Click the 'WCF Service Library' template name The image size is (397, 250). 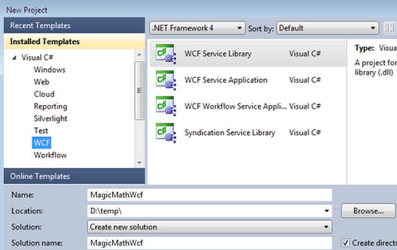[218, 54]
